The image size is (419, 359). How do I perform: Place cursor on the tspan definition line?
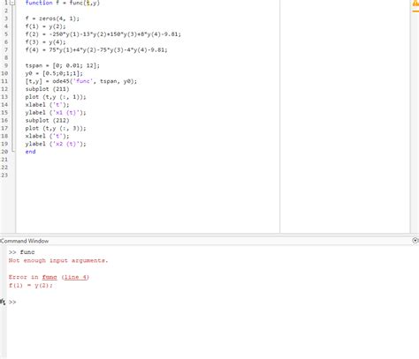63,65
